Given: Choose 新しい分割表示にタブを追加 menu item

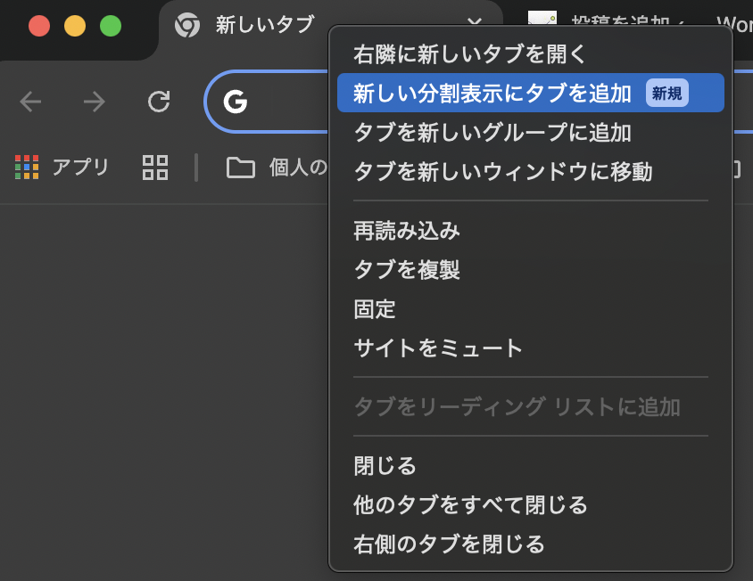Looking at the screenshot, I should [492, 93].
